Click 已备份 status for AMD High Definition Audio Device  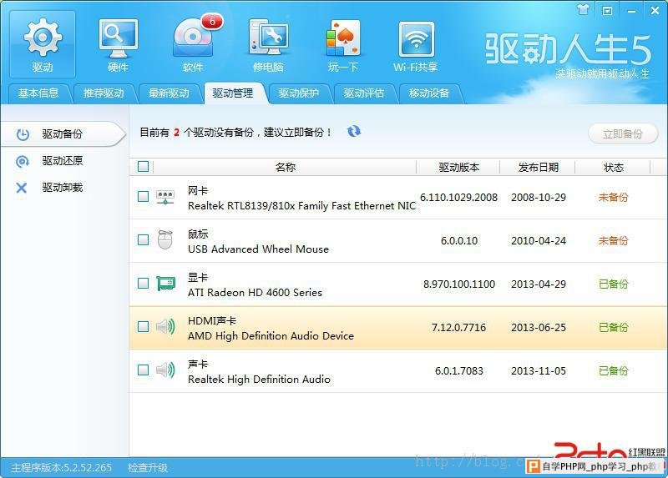[x=614, y=328]
